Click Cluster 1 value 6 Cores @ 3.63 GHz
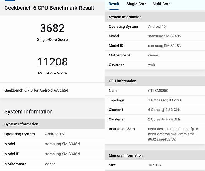Screen dimensions: 205x171 pos(164,110)
